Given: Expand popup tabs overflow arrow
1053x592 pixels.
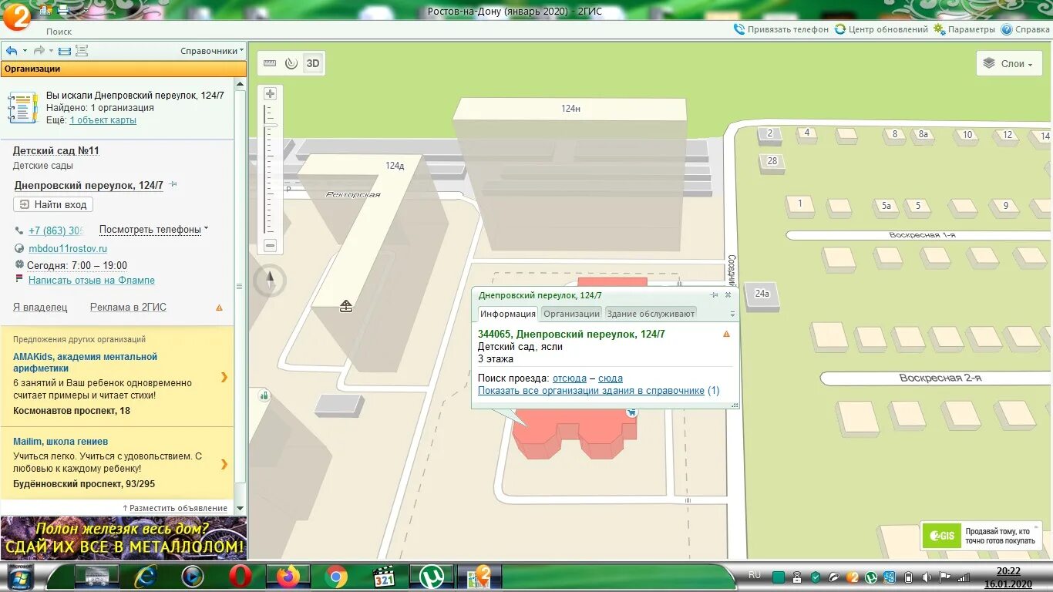Looking at the screenshot, I should tap(732, 314).
